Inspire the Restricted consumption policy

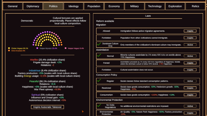pyautogui.click(x=190, y=88)
